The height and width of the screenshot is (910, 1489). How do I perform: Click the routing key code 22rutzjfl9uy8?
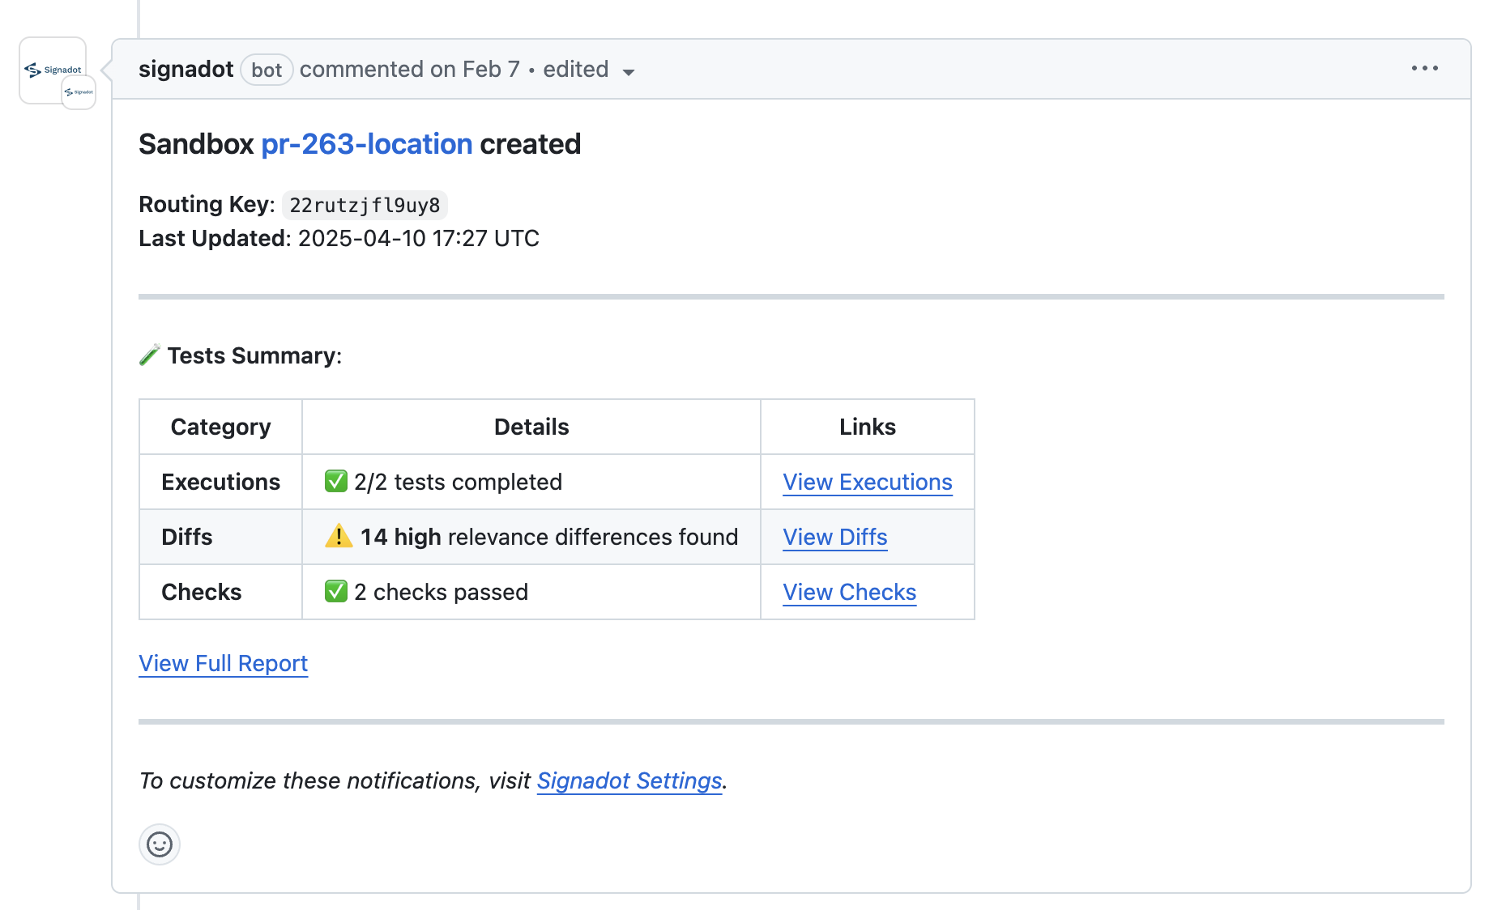pyautogui.click(x=365, y=206)
